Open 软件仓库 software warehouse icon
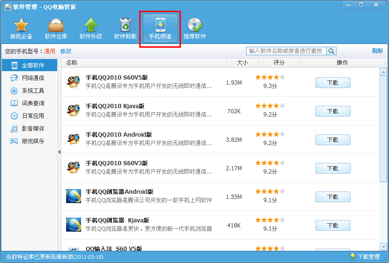This screenshot has width=389, height=263. tap(56, 28)
